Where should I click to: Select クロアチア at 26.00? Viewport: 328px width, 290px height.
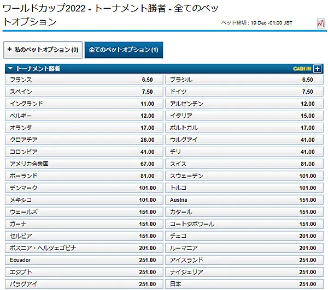[x=83, y=140]
